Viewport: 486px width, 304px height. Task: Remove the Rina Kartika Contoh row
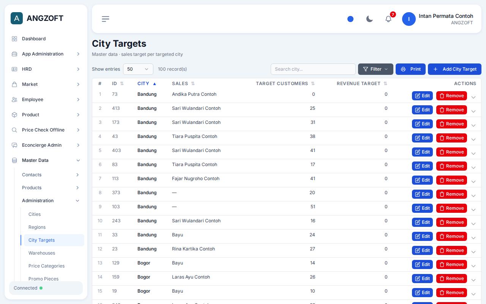click(451, 250)
